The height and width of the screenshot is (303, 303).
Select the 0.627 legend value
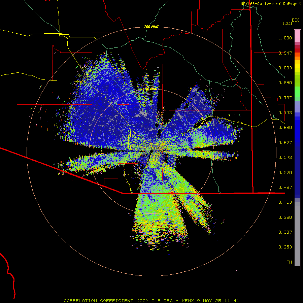(285, 143)
